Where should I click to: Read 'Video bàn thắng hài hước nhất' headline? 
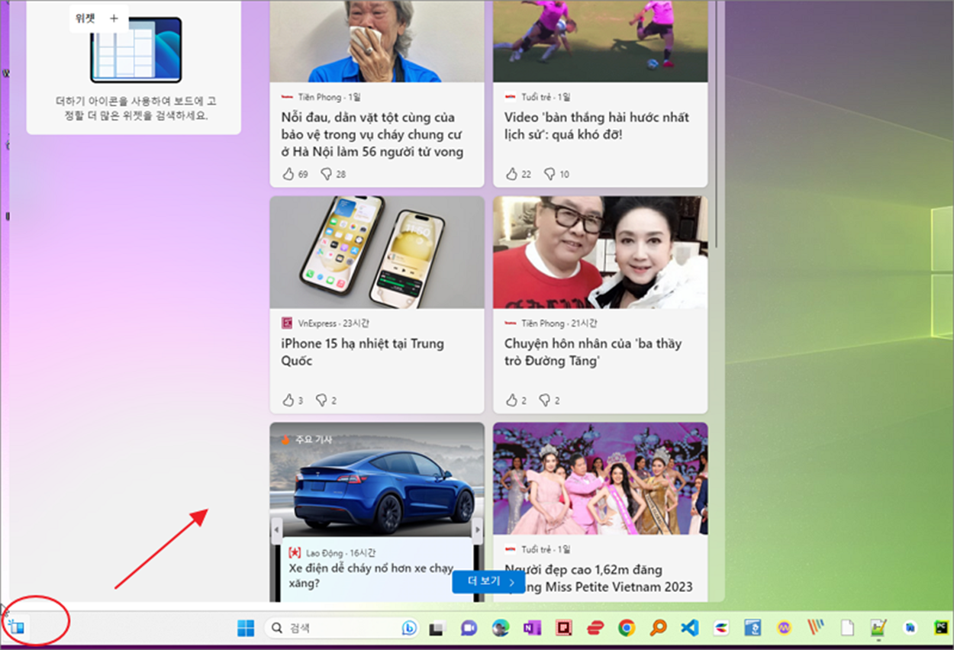tap(597, 126)
